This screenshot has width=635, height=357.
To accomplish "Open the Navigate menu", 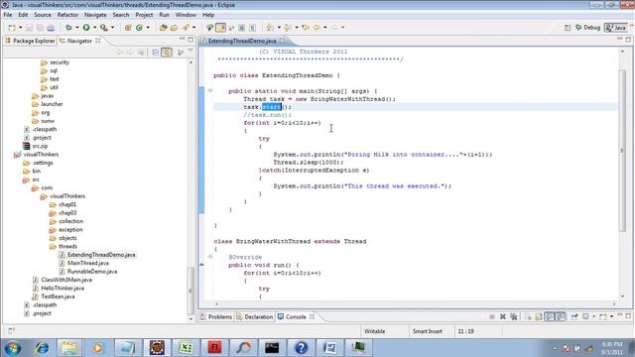I will [x=95, y=15].
